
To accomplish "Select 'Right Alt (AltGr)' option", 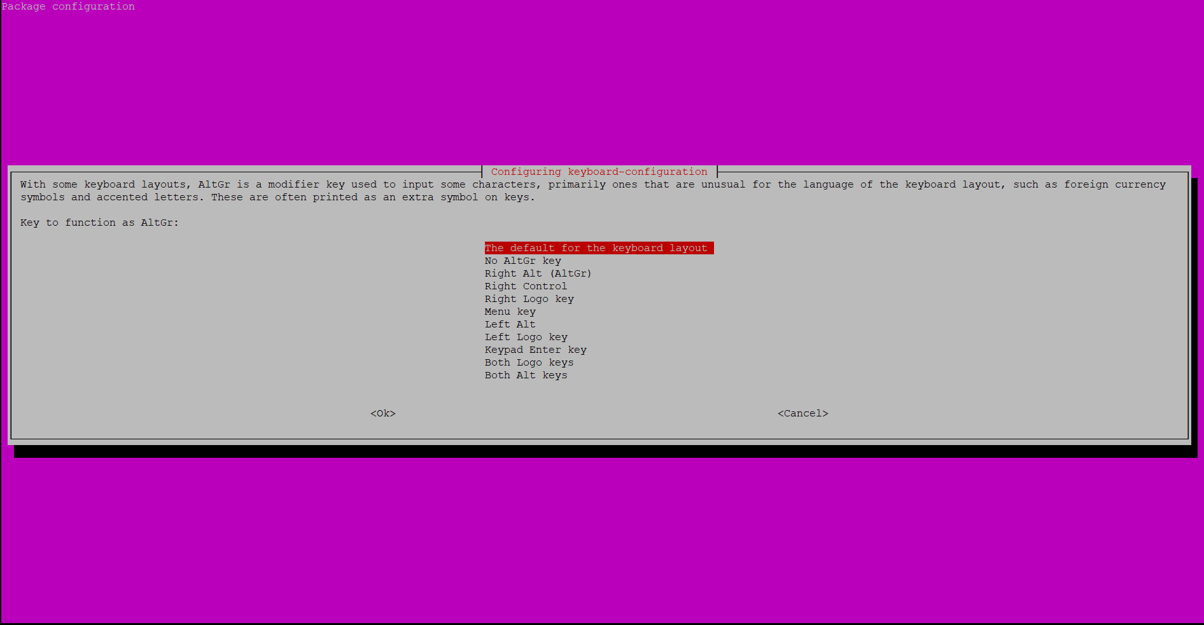I will 538,273.
